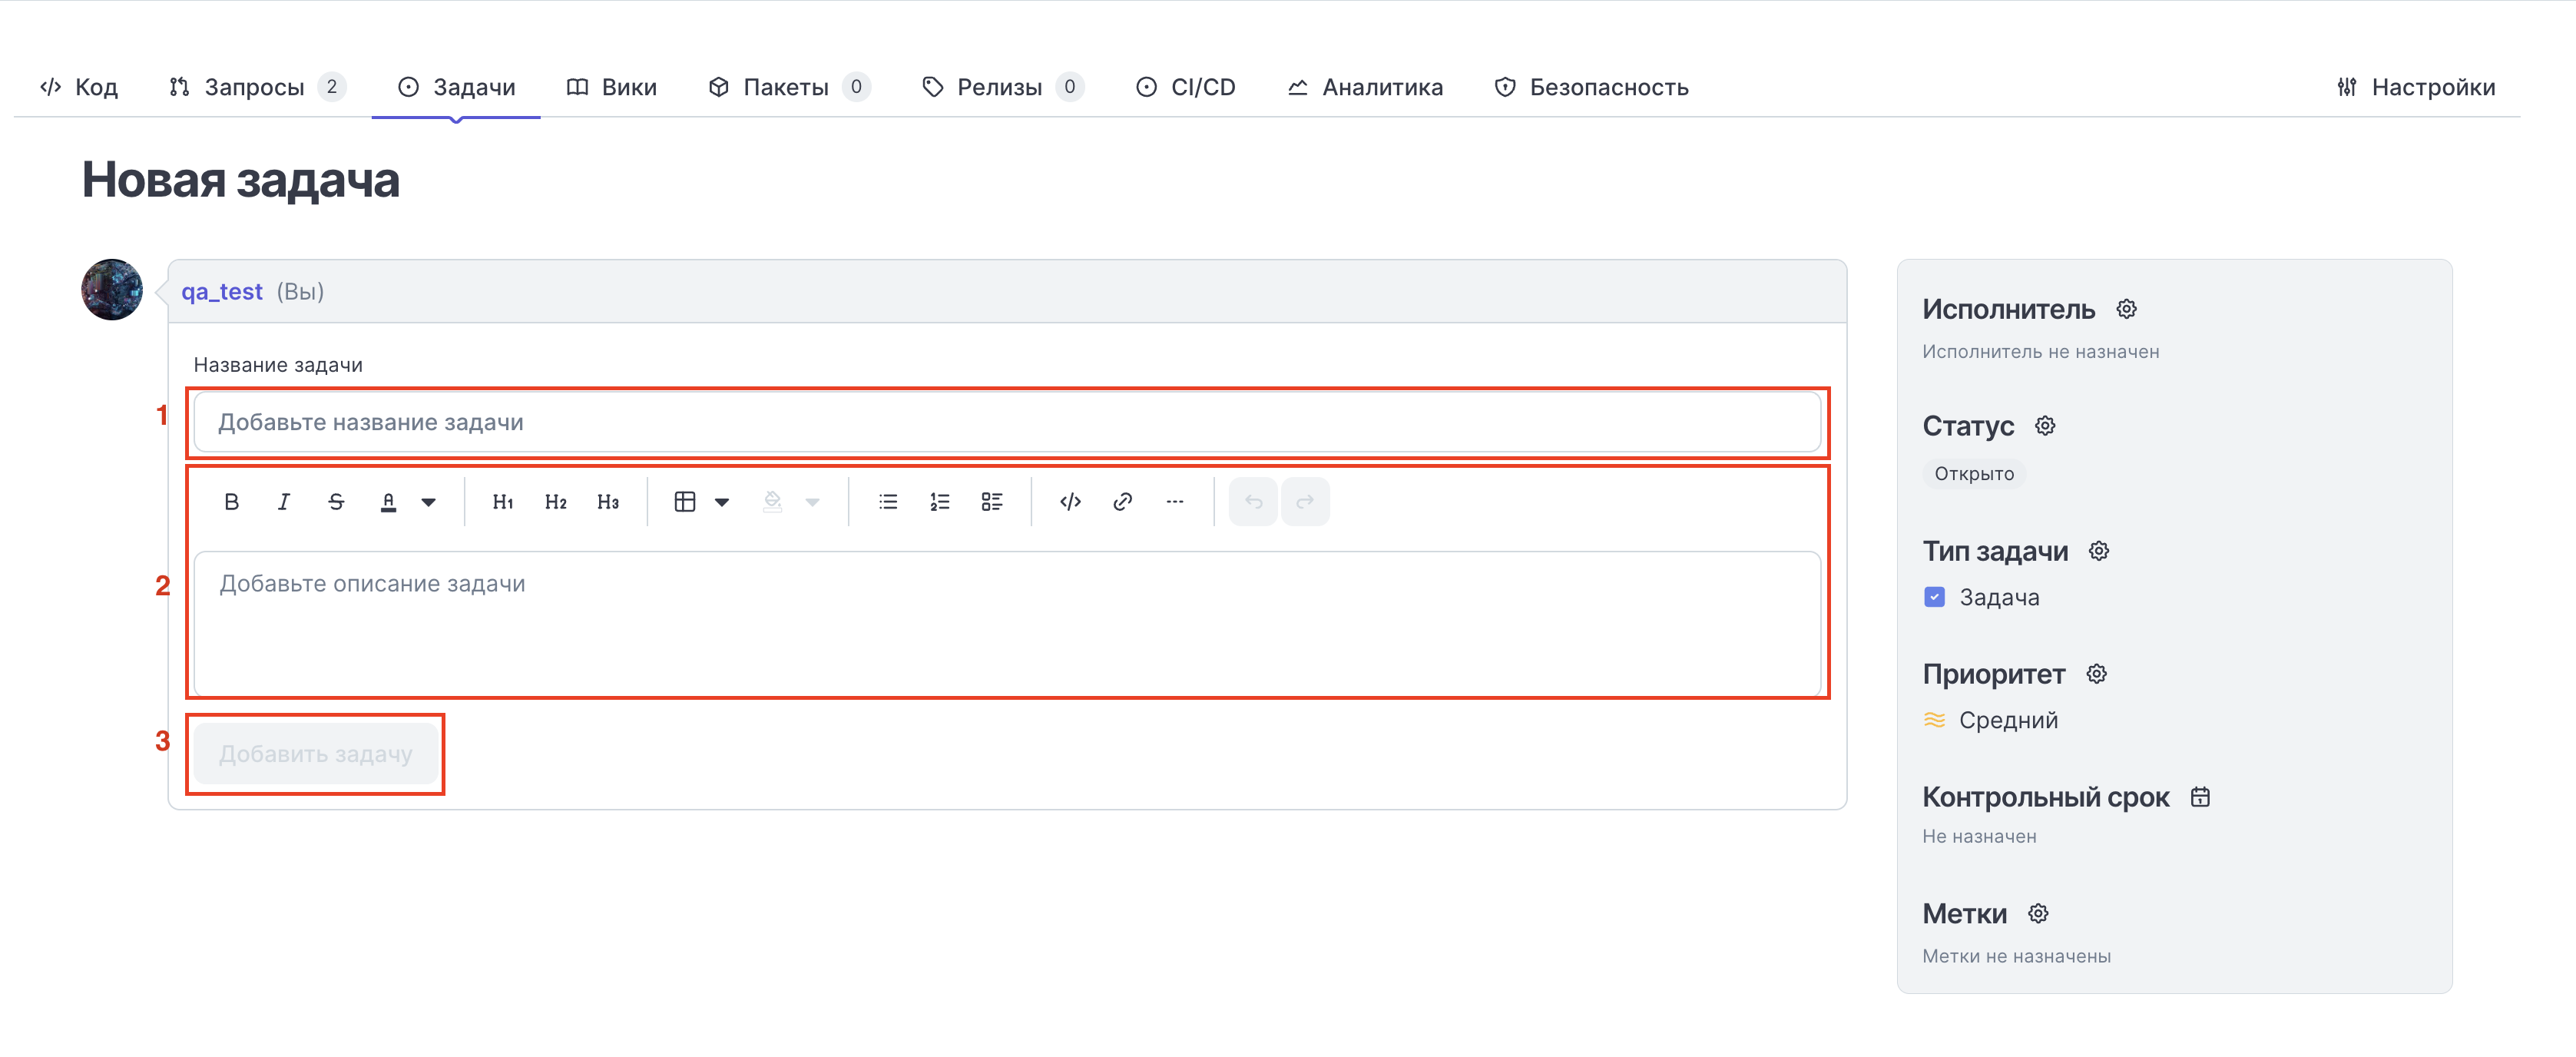Insert a numbered list

[940, 502]
